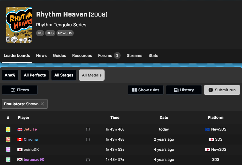
Task: Select the Any% category
Action: (10, 75)
